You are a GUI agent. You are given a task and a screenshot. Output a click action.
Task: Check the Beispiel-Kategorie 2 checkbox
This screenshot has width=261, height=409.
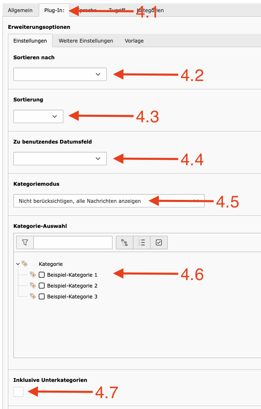[42, 285]
